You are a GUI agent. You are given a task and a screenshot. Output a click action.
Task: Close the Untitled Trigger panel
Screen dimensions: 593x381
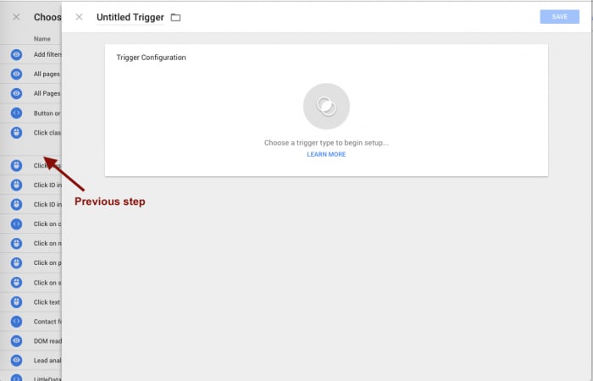79,17
